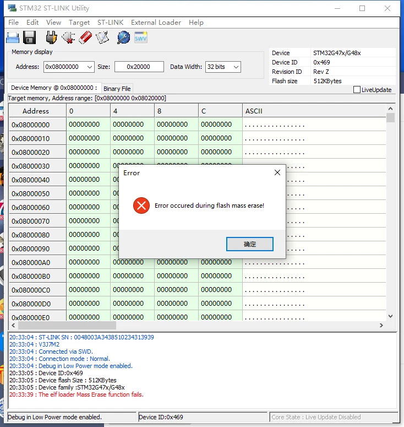Close the Error dialog with X
Viewport: 404px width, 427px height.
[277, 172]
